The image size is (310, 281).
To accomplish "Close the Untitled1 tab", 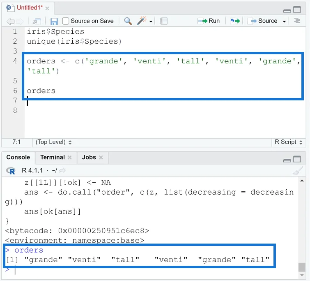I will tap(47, 8).
